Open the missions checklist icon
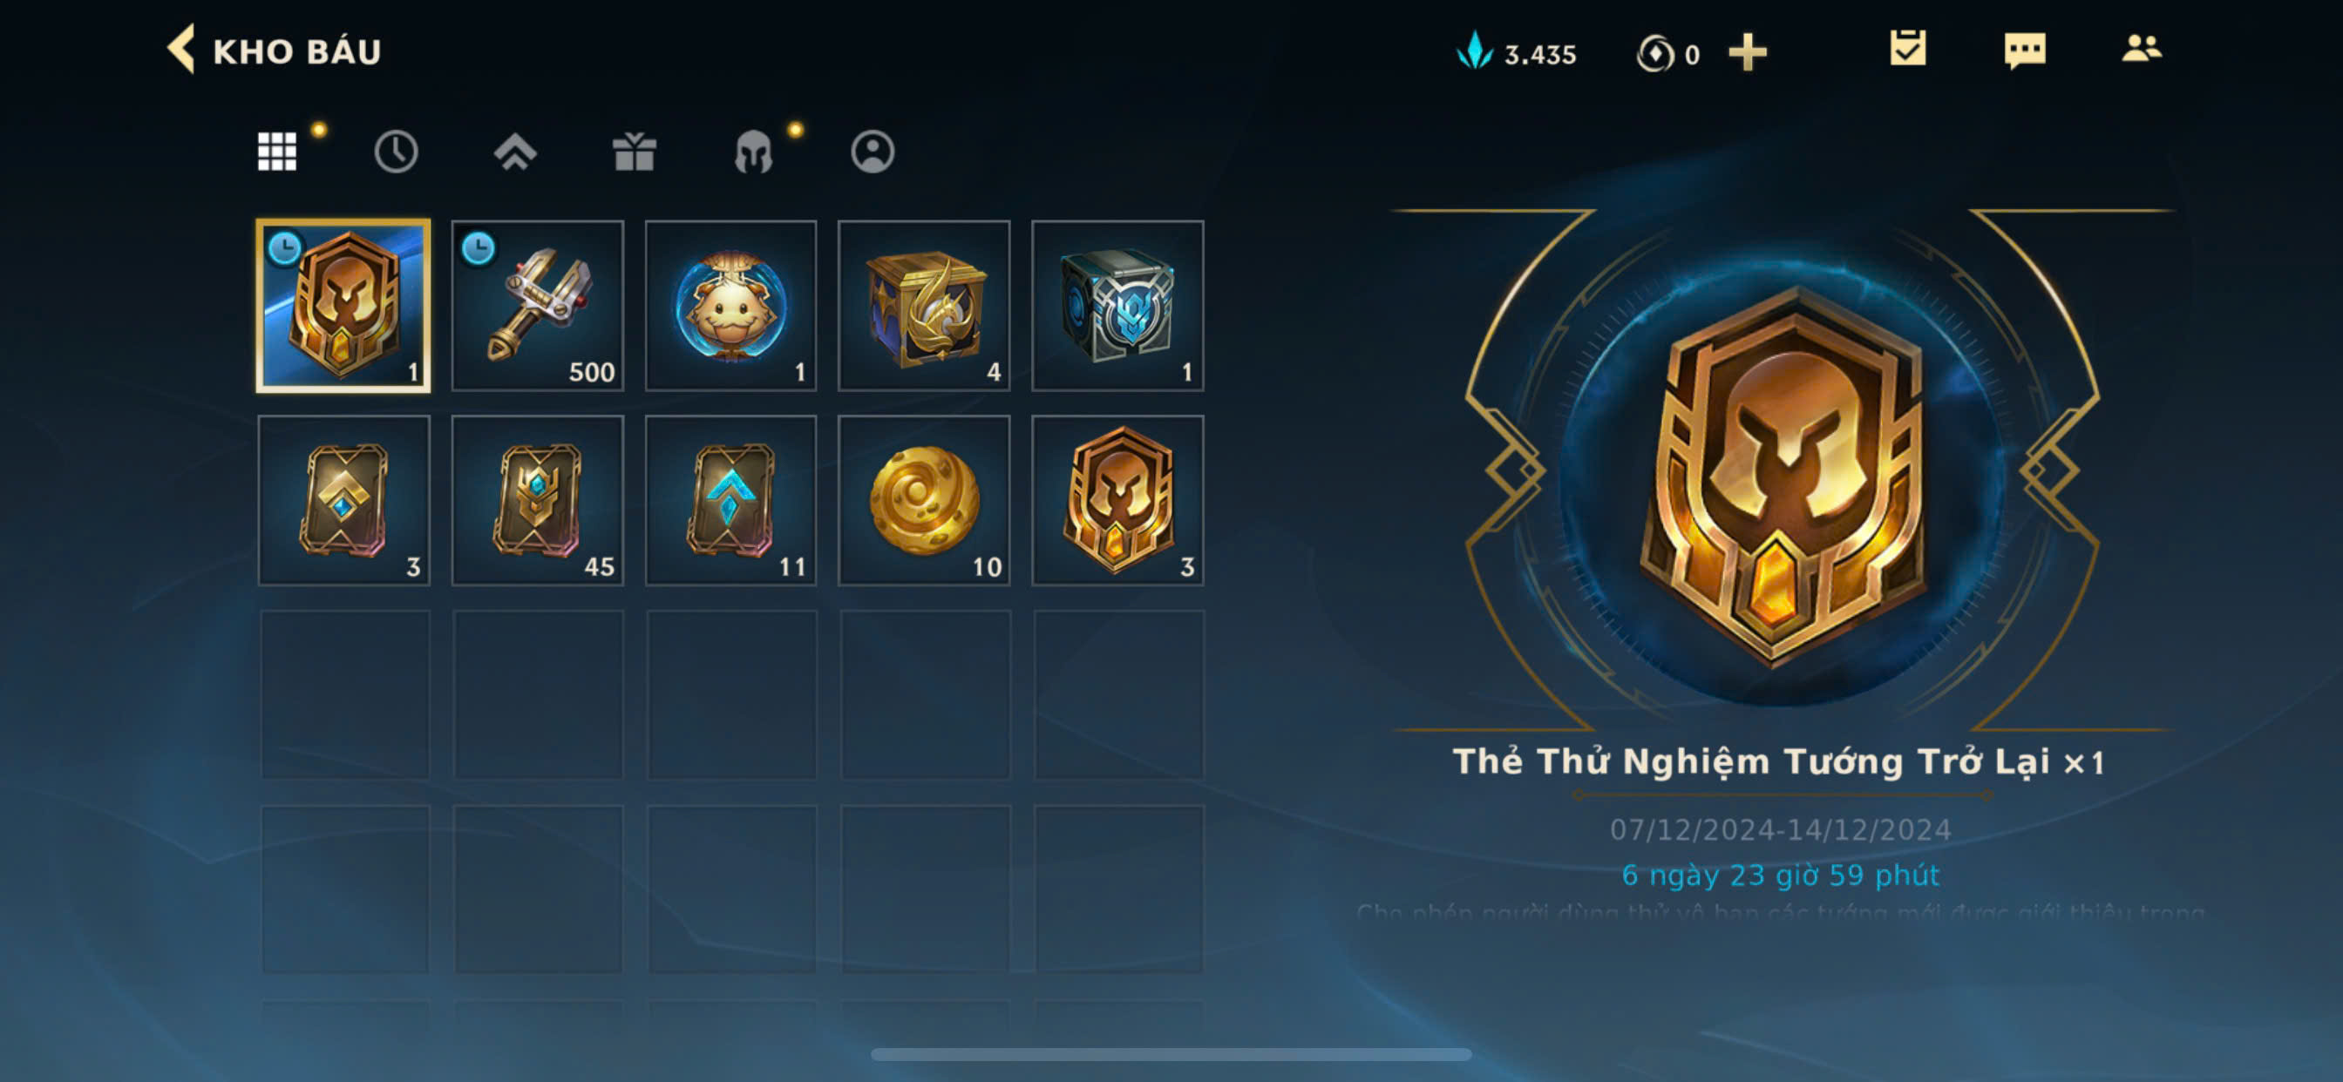This screenshot has width=2343, height=1082. tap(1907, 48)
